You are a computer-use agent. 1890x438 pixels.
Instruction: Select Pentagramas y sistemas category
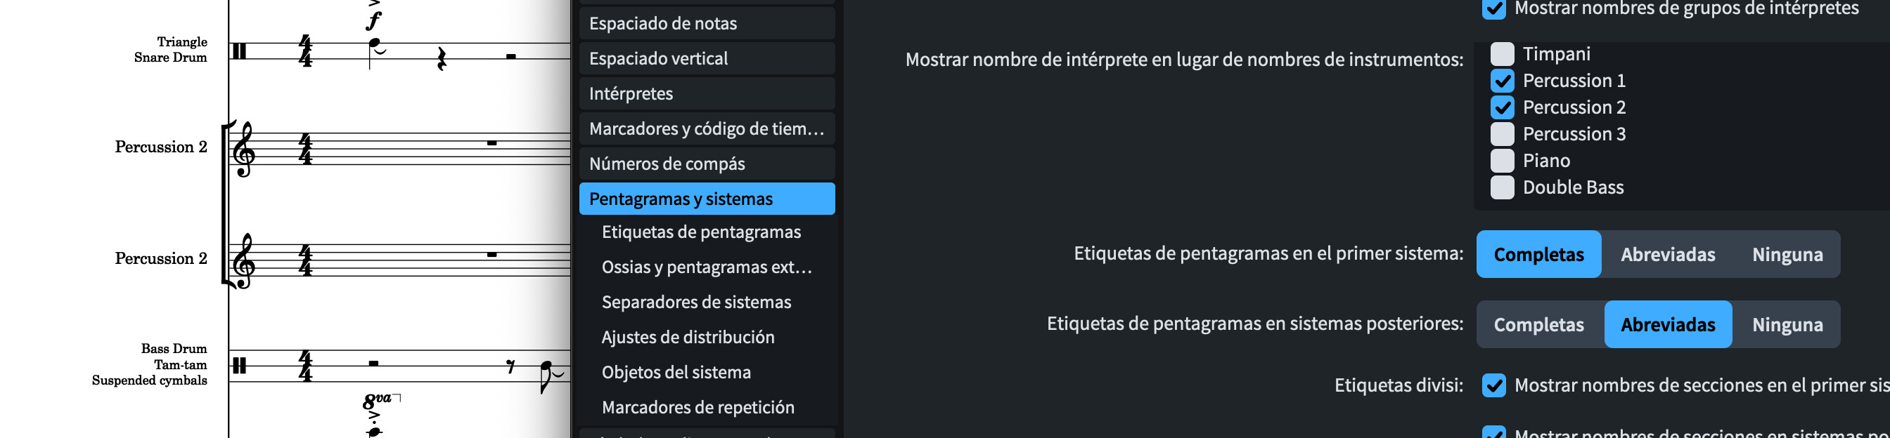[x=707, y=199]
